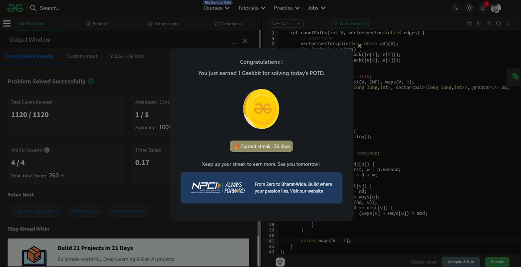
Task: Switch to the Problem tab
Action: click(32, 24)
